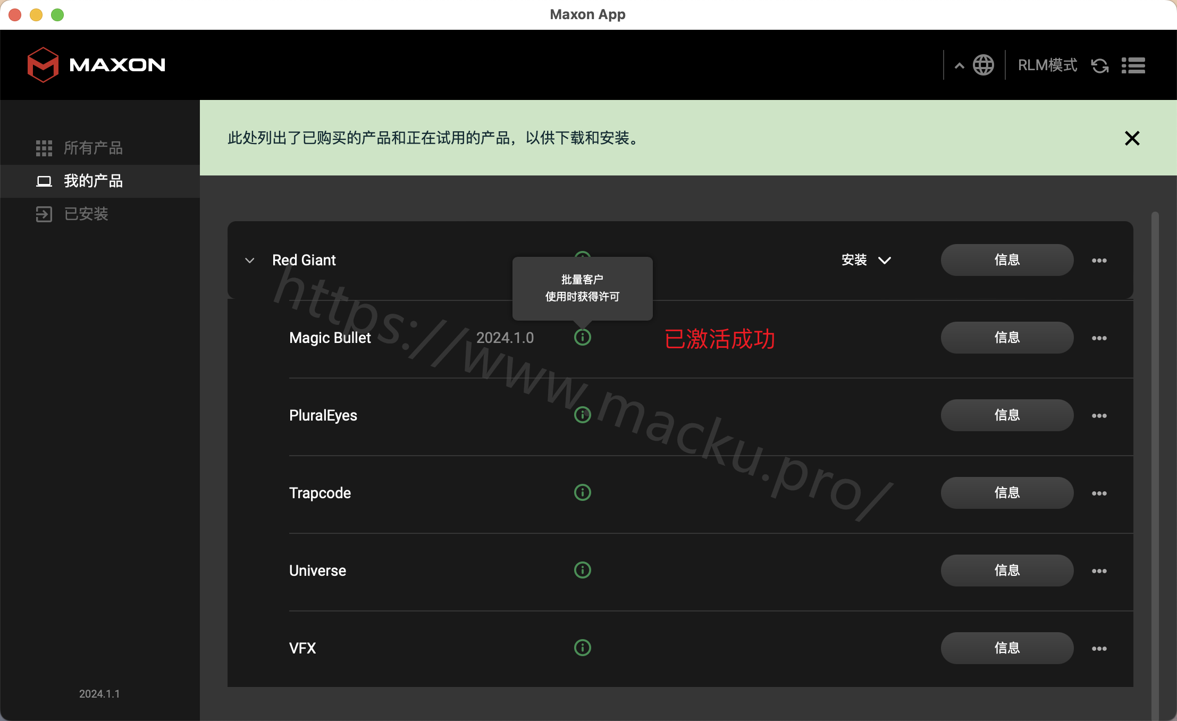Click the Universe product name

pos(317,571)
